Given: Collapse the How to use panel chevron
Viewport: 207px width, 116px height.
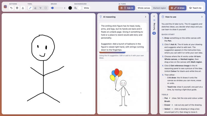Looking at the screenshot, I should [x=202, y=17].
